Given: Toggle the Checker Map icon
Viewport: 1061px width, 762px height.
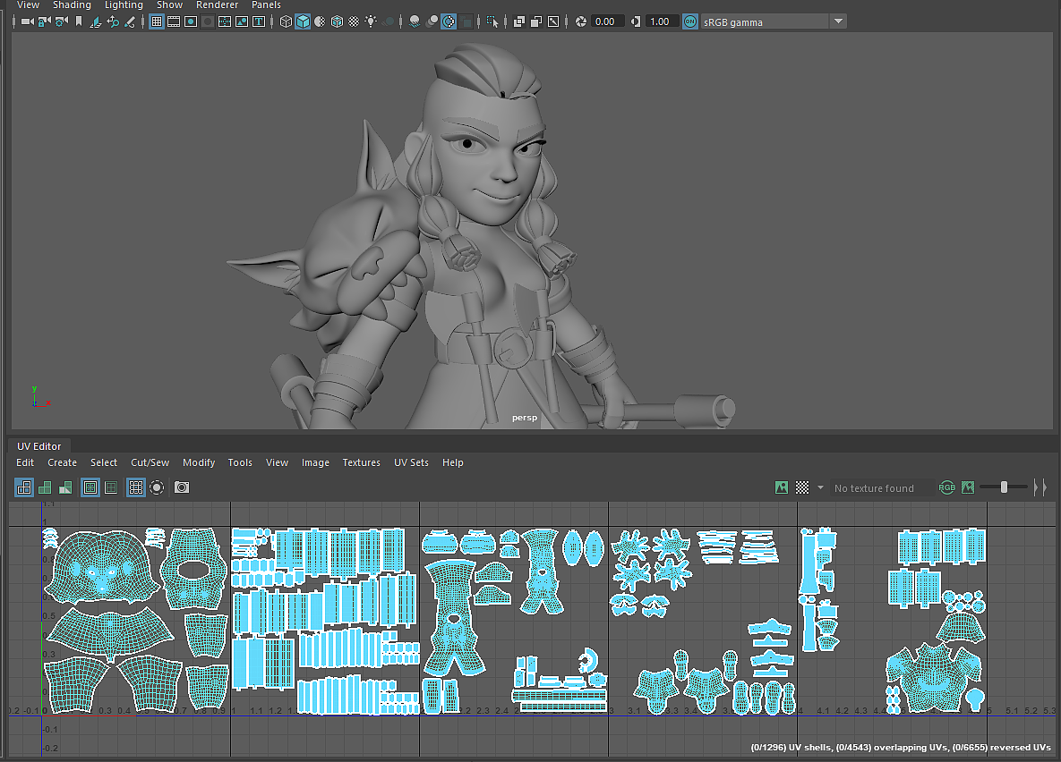Looking at the screenshot, I should click(802, 487).
